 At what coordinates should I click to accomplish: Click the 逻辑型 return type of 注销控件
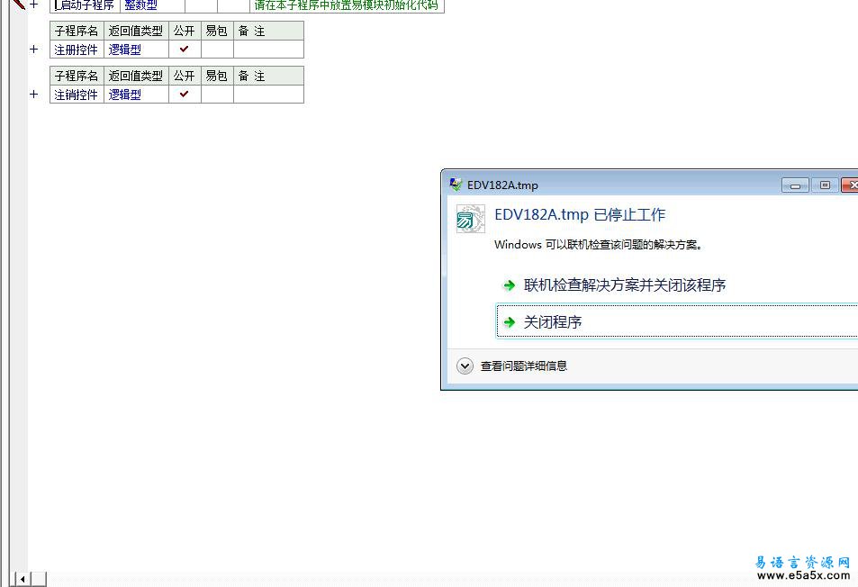(123, 94)
